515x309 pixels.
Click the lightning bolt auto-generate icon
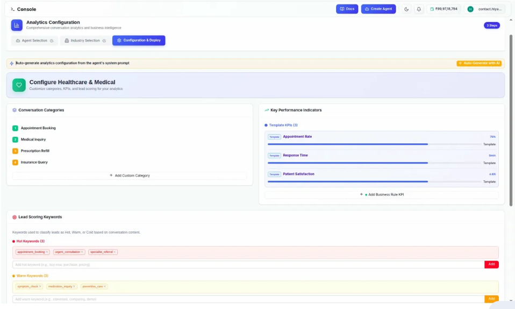point(11,63)
